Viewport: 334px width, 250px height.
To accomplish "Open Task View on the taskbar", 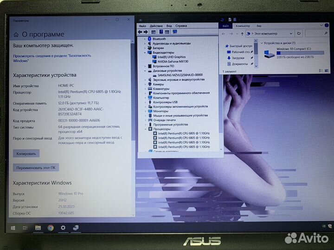I will click(25, 228).
